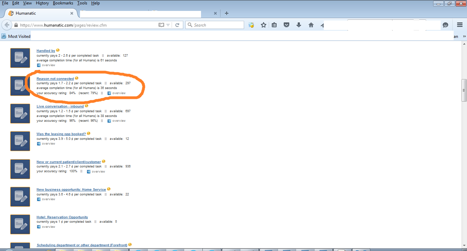
Task: Click into the address bar URL field
Action: [89, 25]
